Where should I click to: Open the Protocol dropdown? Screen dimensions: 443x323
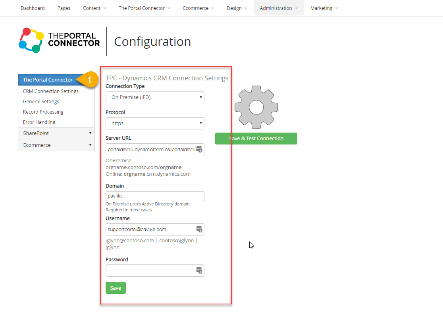pos(155,123)
